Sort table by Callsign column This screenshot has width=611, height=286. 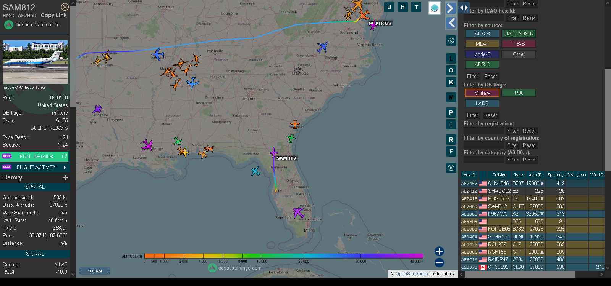click(499, 175)
